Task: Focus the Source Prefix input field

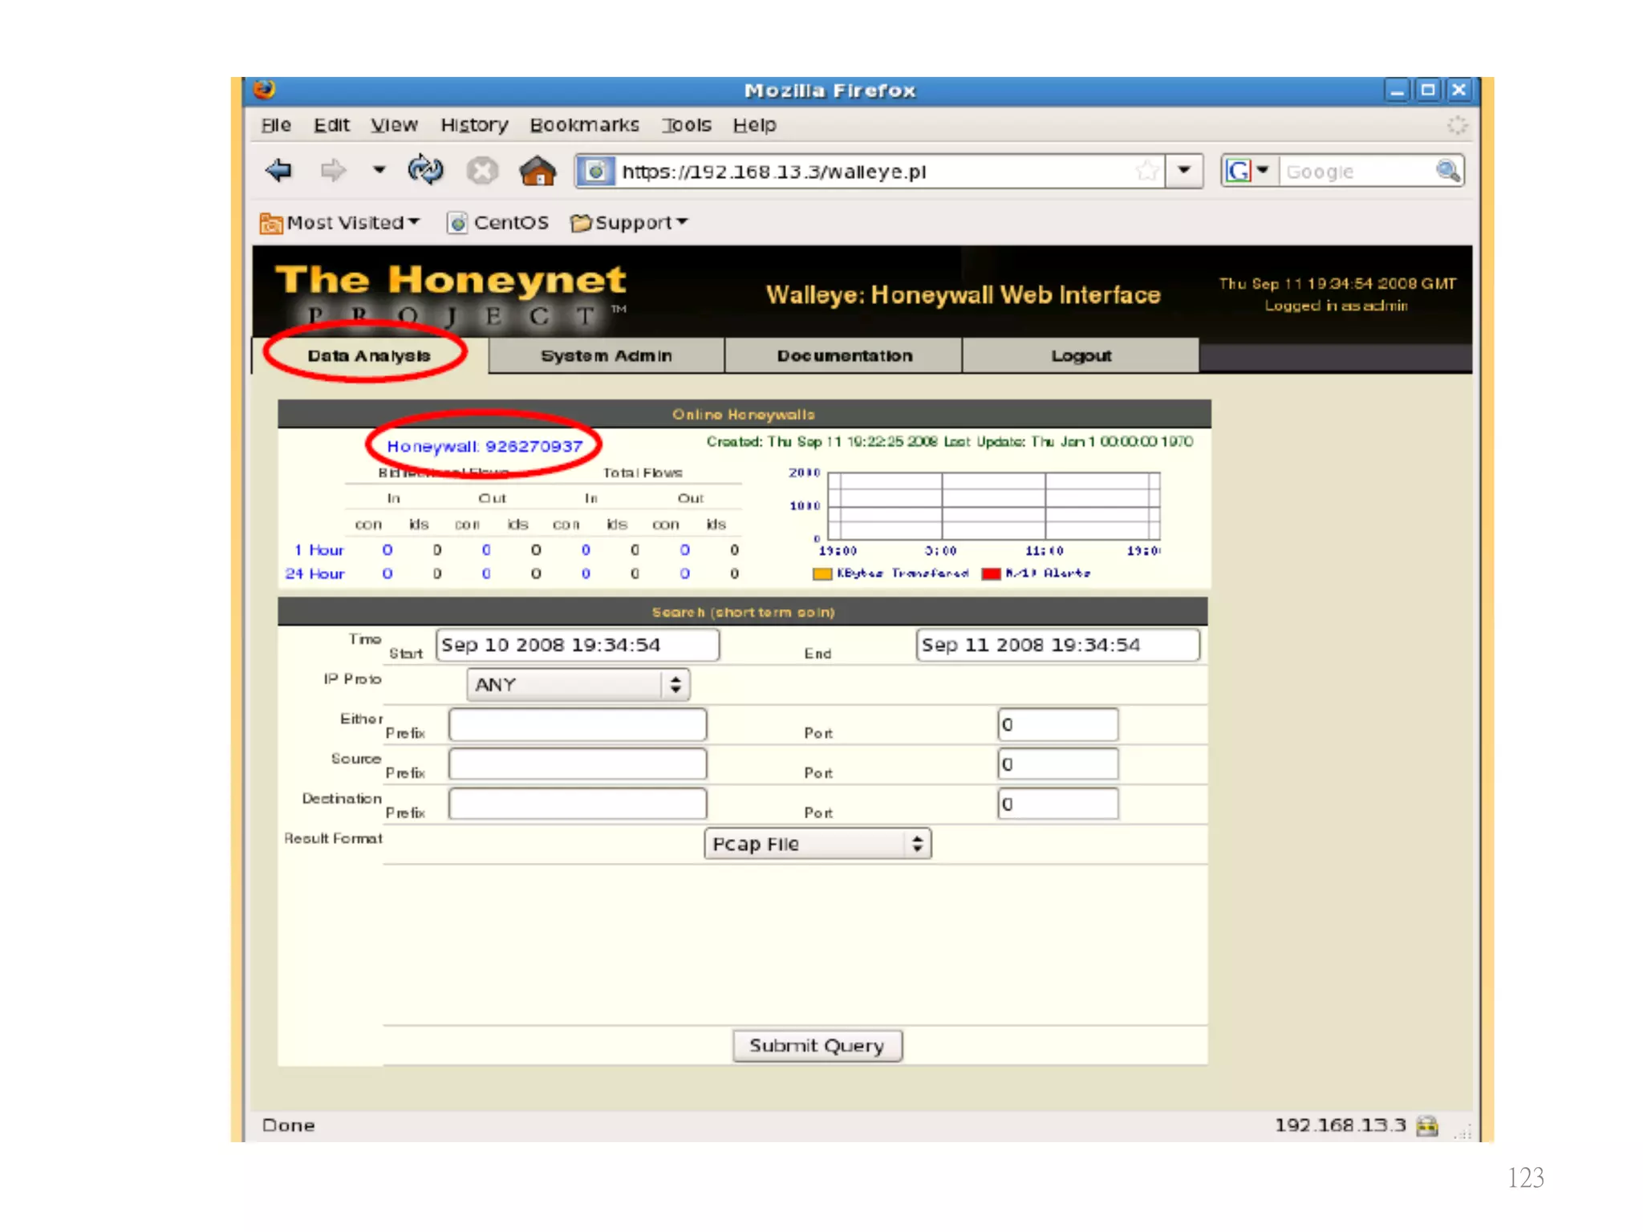Action: pos(577,764)
